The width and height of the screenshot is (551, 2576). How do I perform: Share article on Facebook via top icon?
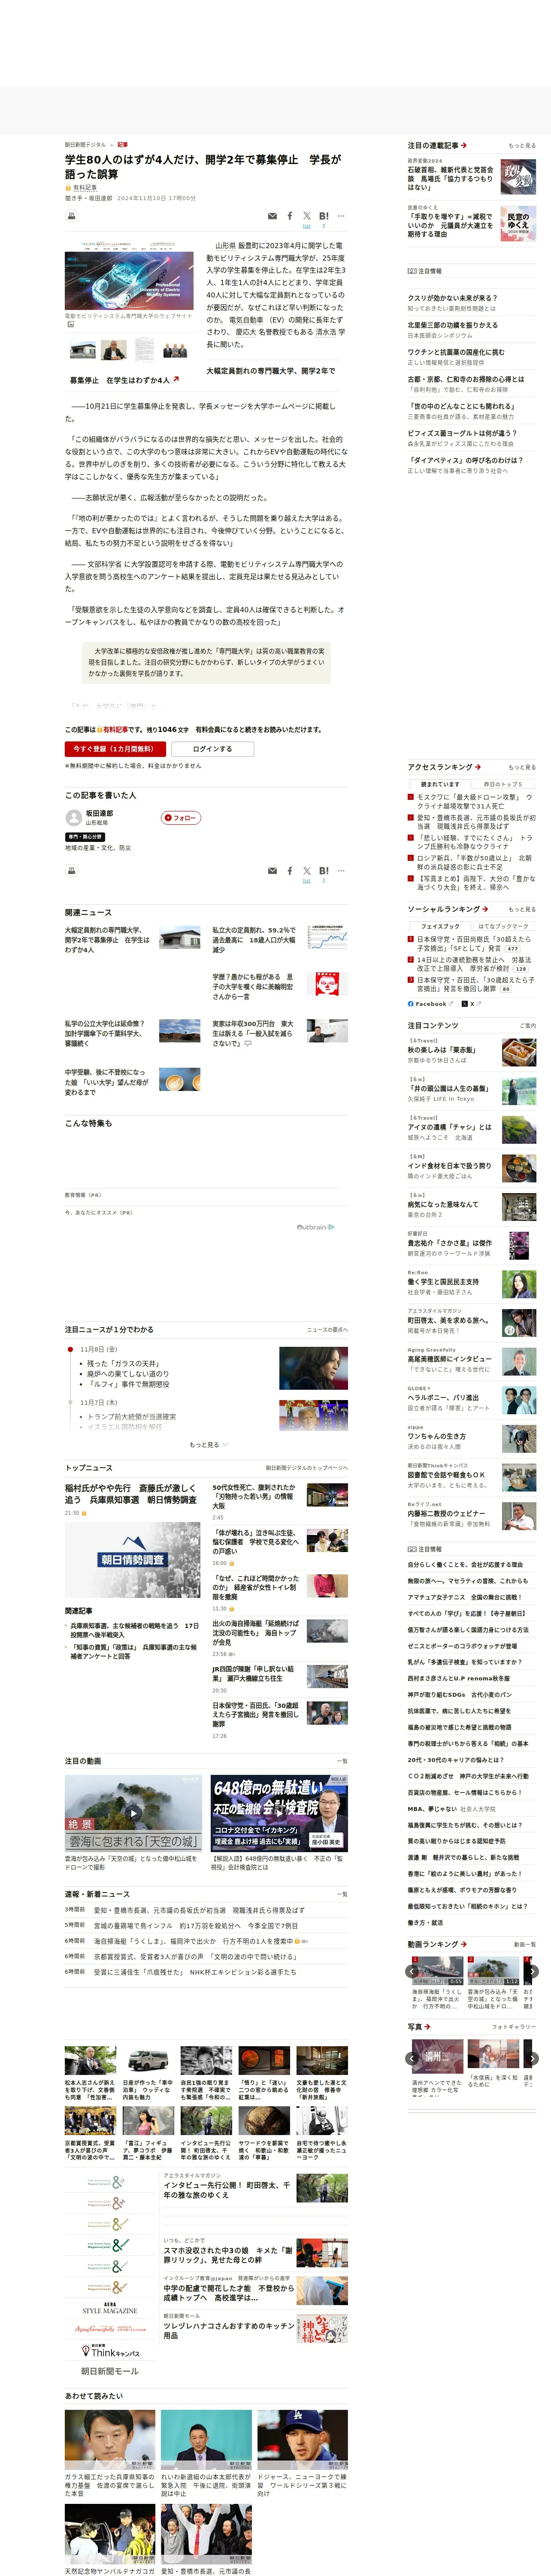point(290,215)
